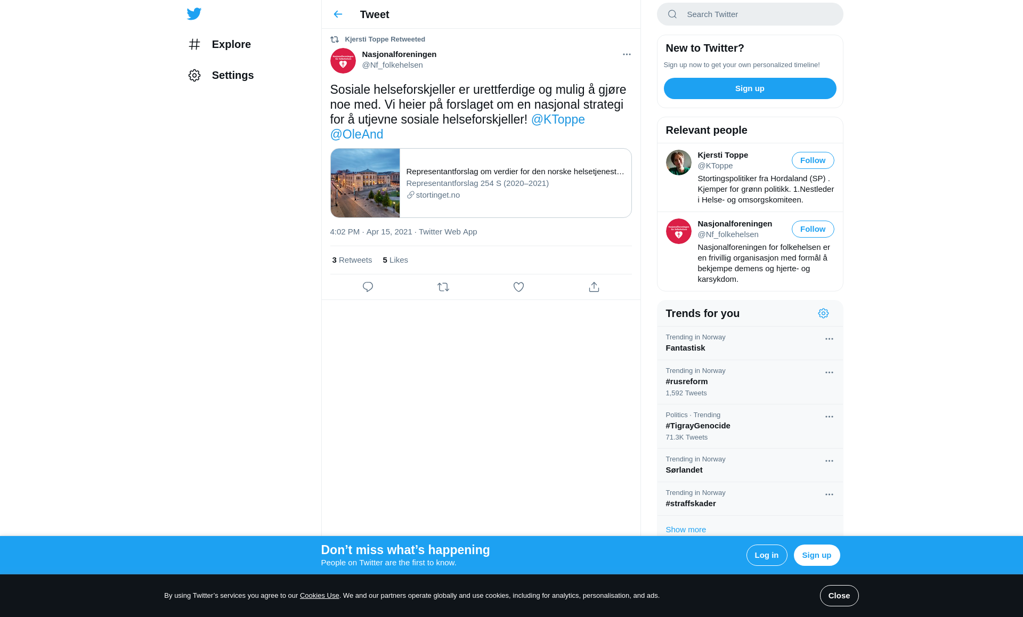
Task: Share the tweet via share icon
Action: coord(594,287)
